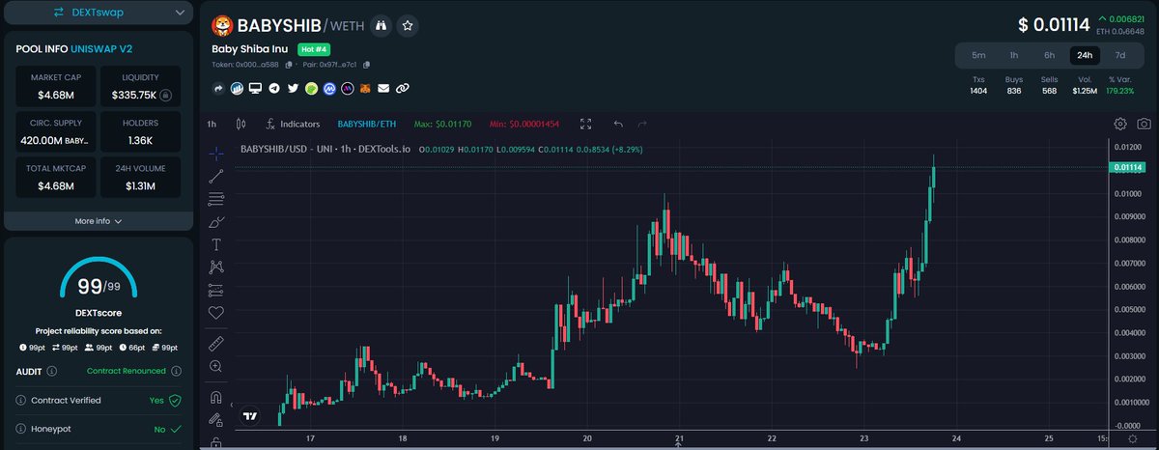Take a chart snapshot with camera icon
Image resolution: width=1159 pixels, height=450 pixels.
point(1144,124)
